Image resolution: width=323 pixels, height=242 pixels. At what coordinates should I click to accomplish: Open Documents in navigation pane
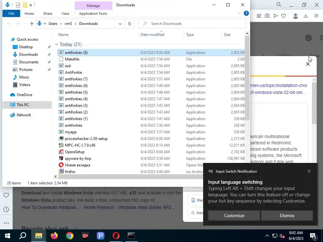[x=29, y=62]
